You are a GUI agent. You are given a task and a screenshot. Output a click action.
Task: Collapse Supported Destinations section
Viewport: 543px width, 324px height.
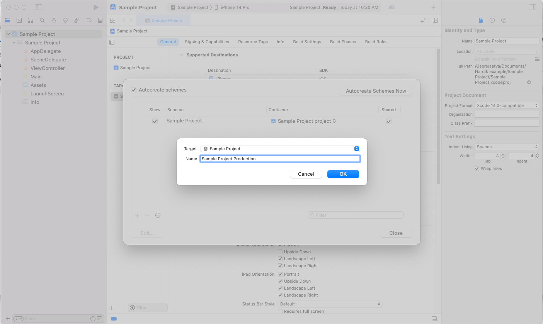click(x=181, y=55)
